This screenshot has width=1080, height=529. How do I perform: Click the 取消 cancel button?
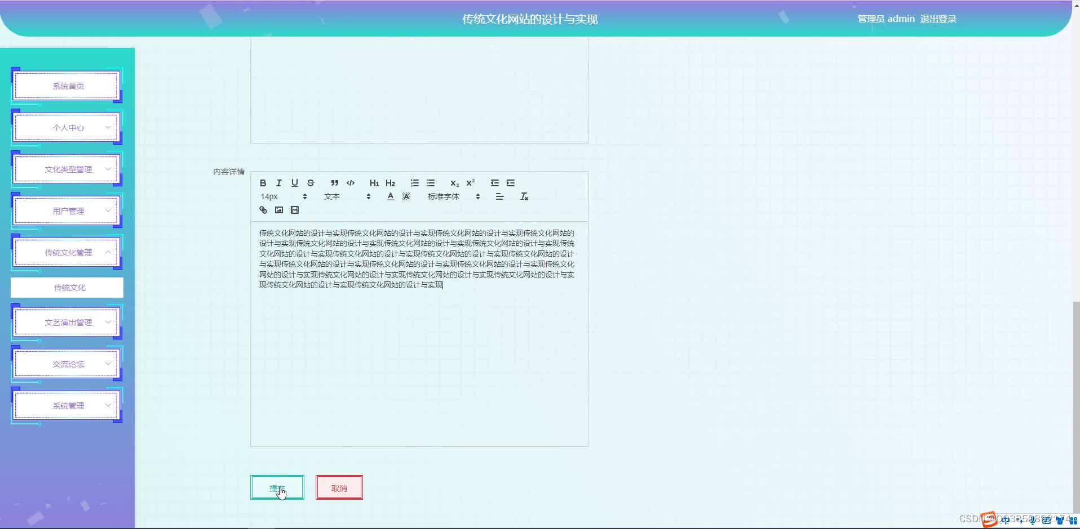pos(339,487)
